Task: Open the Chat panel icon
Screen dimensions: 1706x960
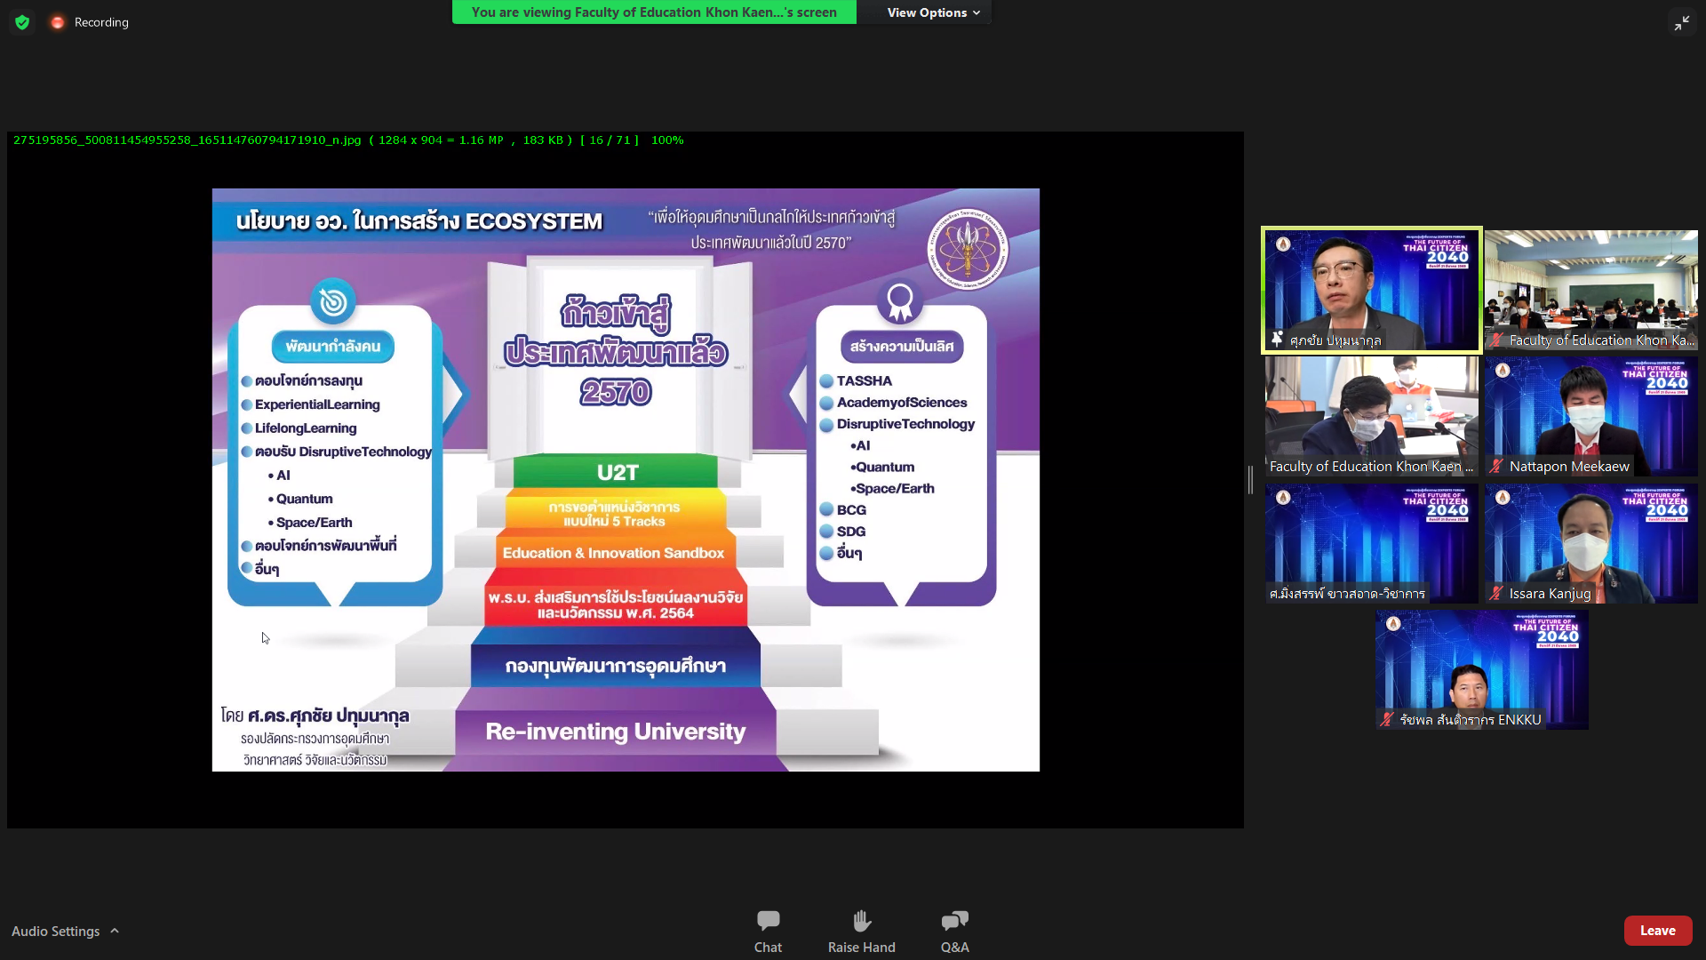Action: pyautogui.click(x=768, y=921)
